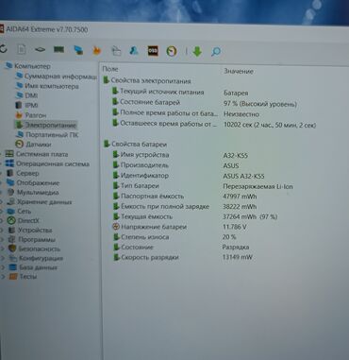Click the Поле column header
This screenshot has width=349, height=360.
(x=110, y=69)
